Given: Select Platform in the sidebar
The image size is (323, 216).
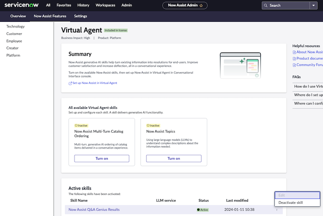Looking at the screenshot, I should point(13,55).
